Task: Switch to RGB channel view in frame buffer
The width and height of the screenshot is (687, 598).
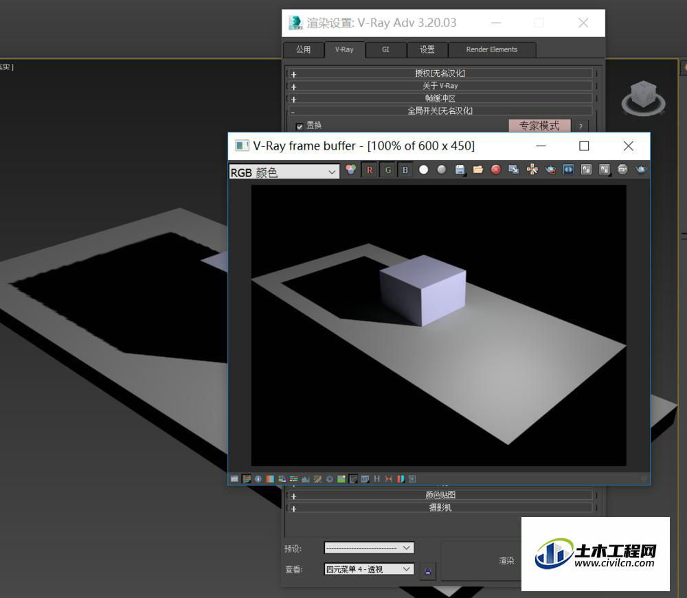Action: [351, 170]
